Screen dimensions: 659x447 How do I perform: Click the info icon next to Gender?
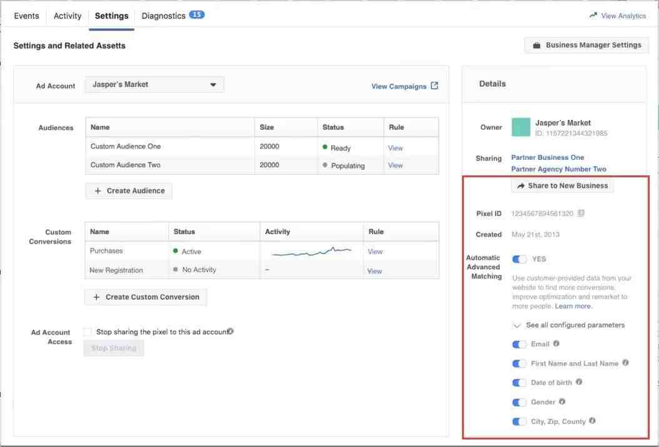[562, 401]
